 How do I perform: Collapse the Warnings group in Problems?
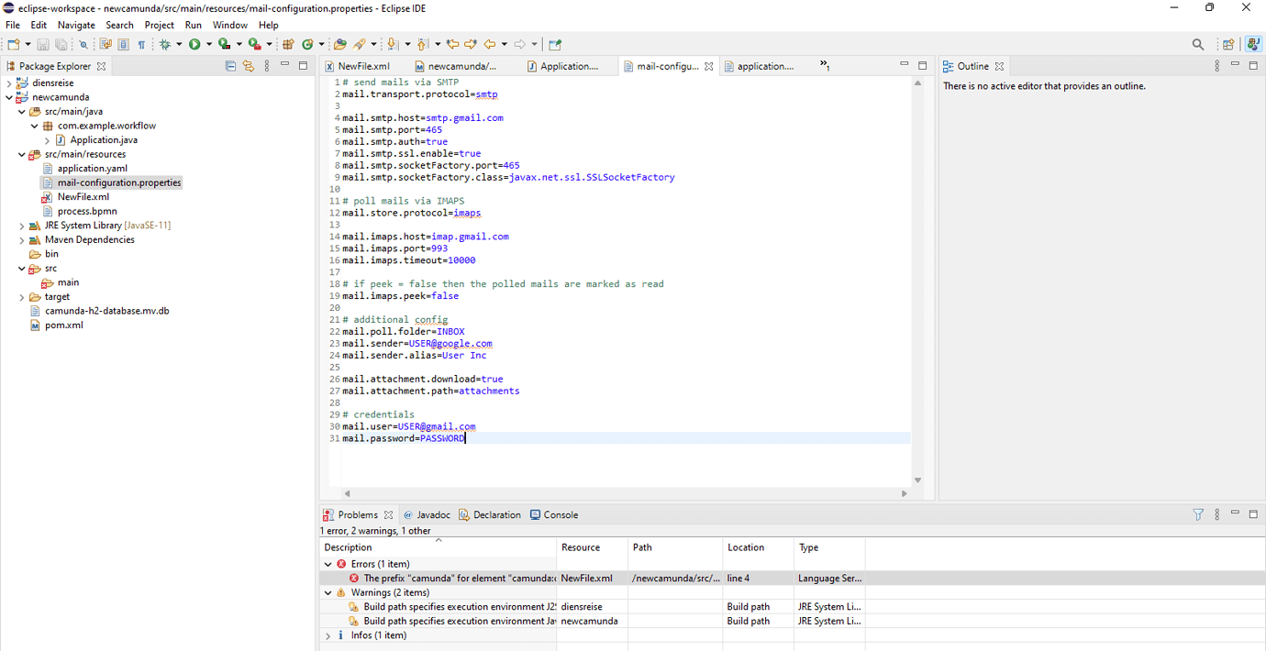[x=328, y=591]
